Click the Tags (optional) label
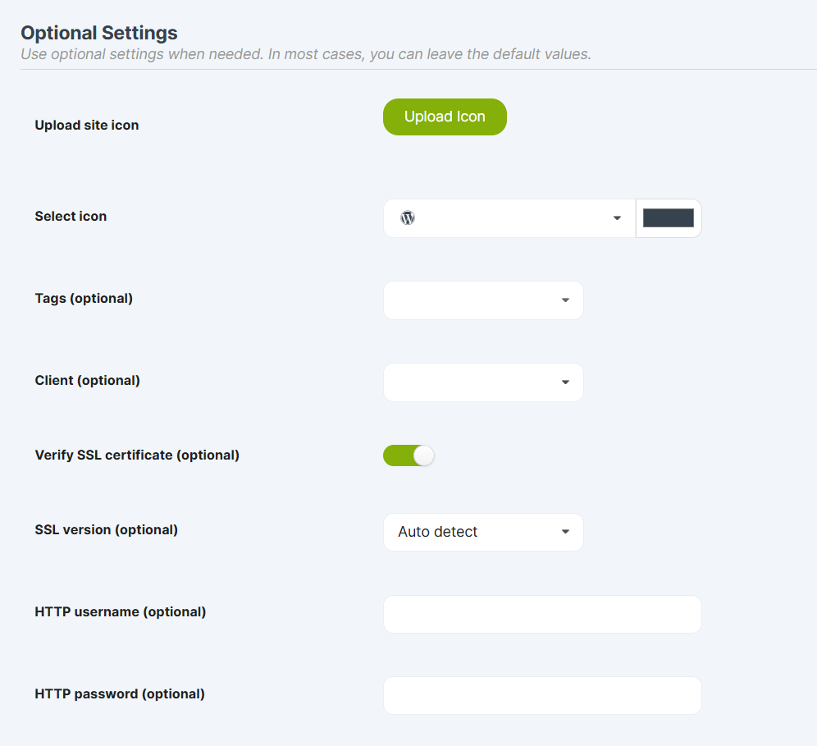This screenshot has height=746, width=817. (84, 298)
